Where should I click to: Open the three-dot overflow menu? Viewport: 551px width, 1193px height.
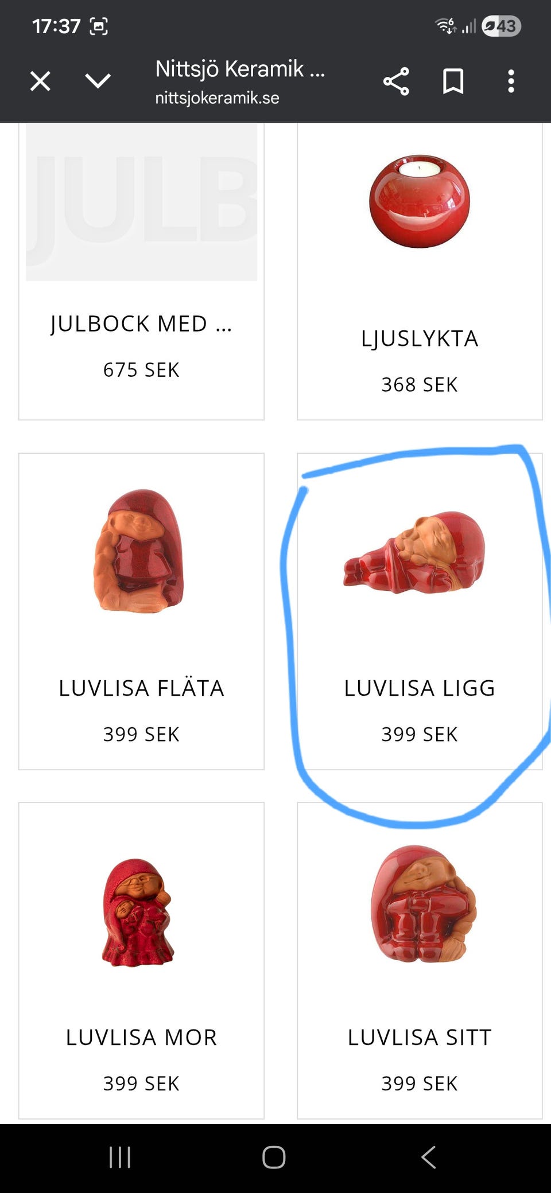click(x=511, y=81)
